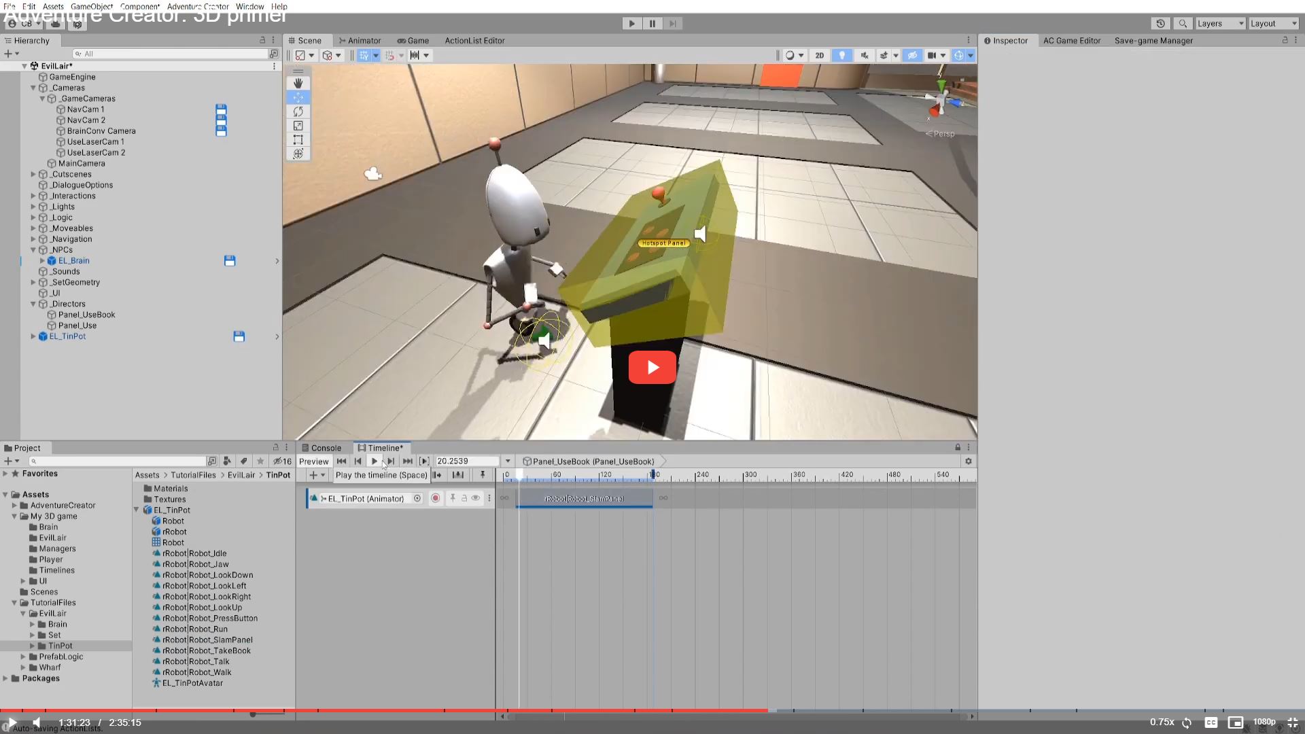1305x734 pixels.
Task: Collapse the _Directors hierarchy node
Action: 33,304
